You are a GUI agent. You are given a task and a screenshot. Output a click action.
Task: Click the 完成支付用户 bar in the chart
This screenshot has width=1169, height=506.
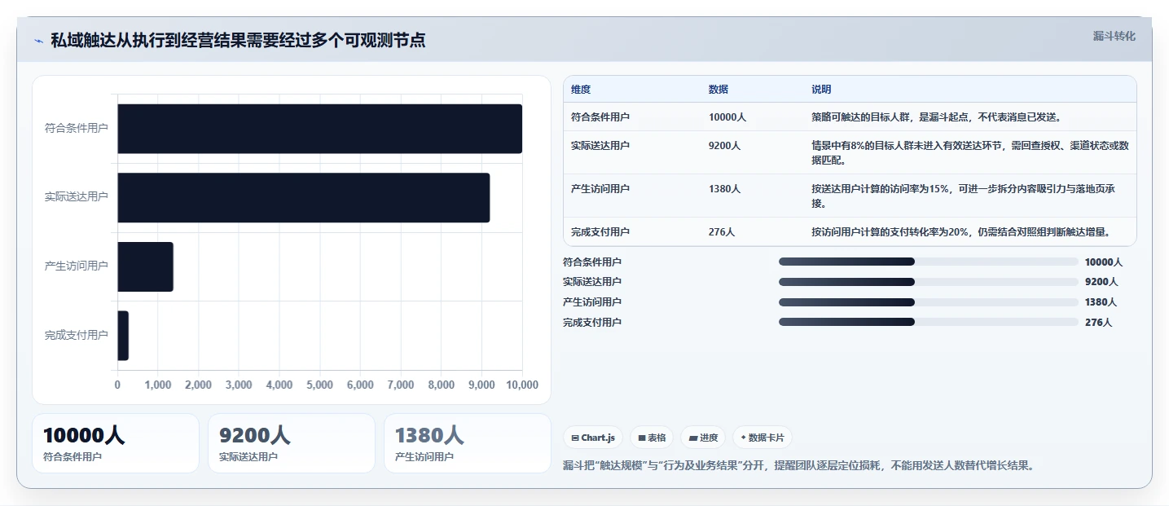(123, 335)
